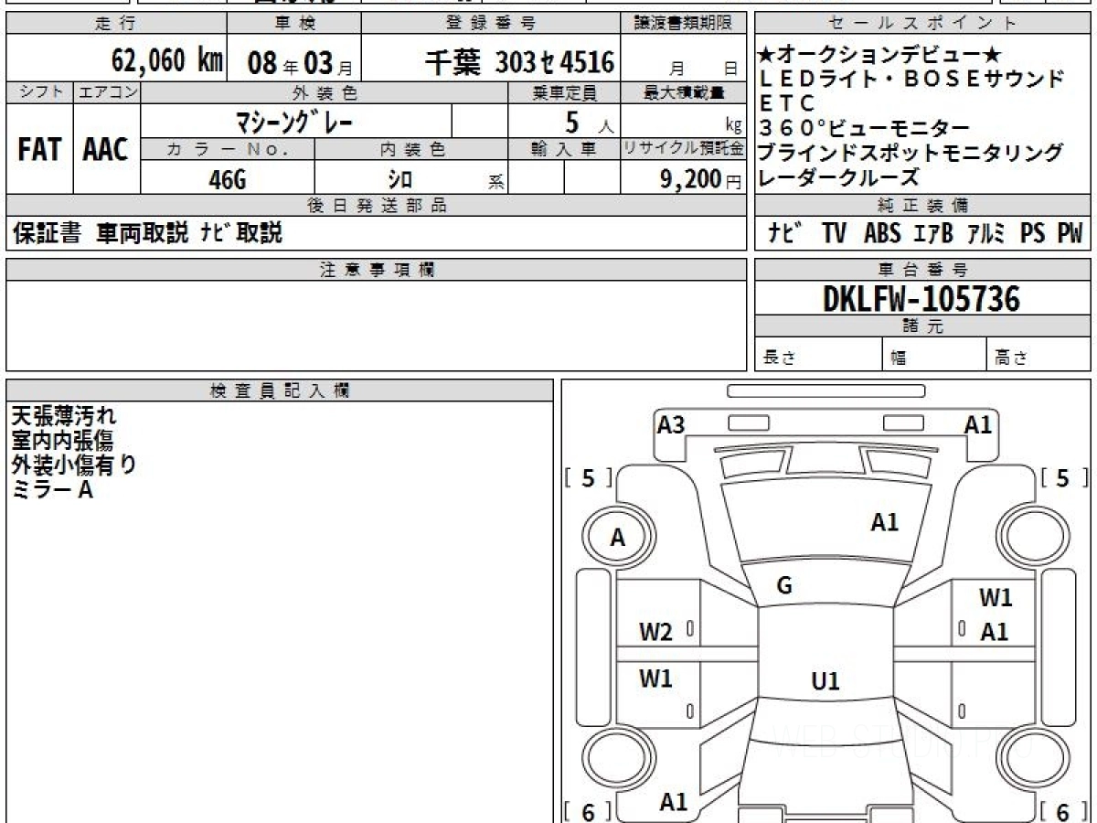Screen dimensions: 1097x823
Task: Click the ABS equipment item
Action: click(x=882, y=234)
